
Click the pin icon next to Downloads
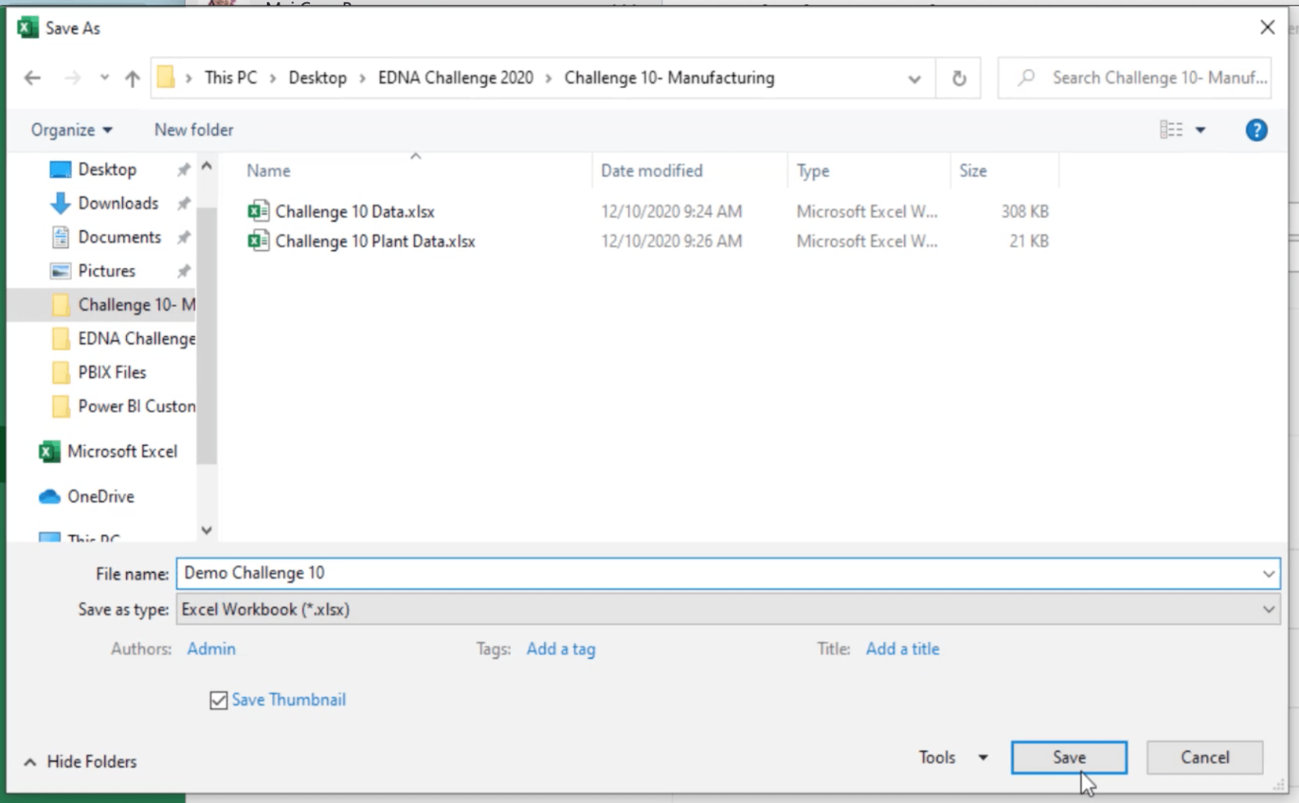pos(183,203)
